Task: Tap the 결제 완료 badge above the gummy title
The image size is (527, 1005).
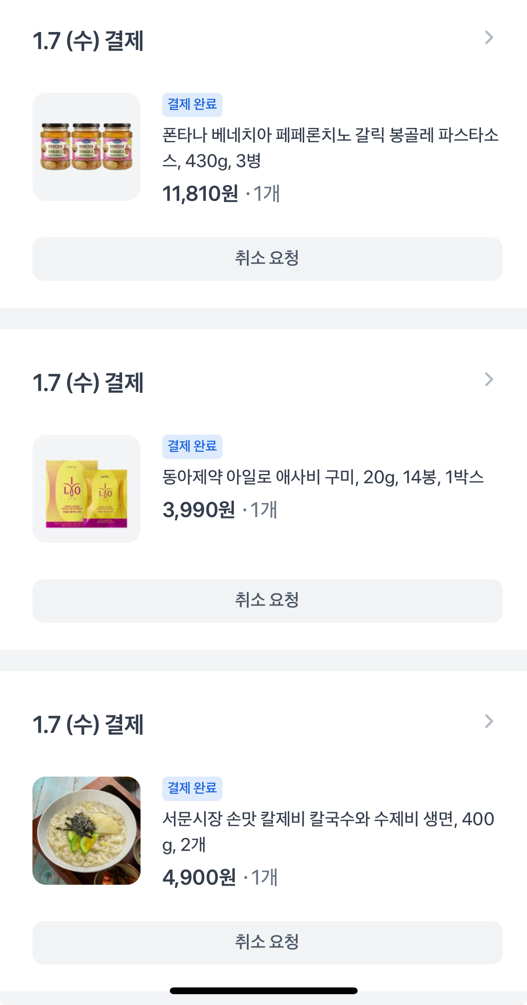Action: [192, 446]
